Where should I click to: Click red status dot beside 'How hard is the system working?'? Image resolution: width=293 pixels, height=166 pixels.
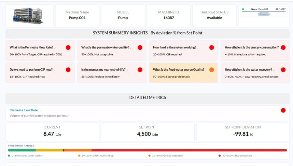point(212,48)
